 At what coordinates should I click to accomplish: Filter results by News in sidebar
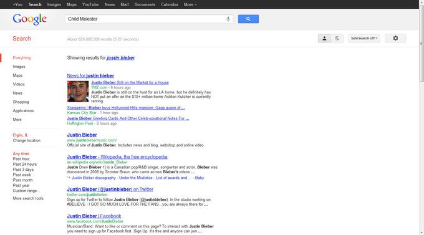point(17,93)
